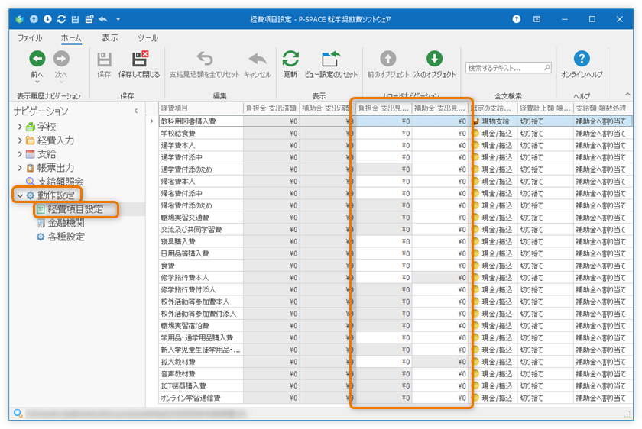Collapse the ribbon with the up chevron
This screenshot has width=642, height=429.
627,95
